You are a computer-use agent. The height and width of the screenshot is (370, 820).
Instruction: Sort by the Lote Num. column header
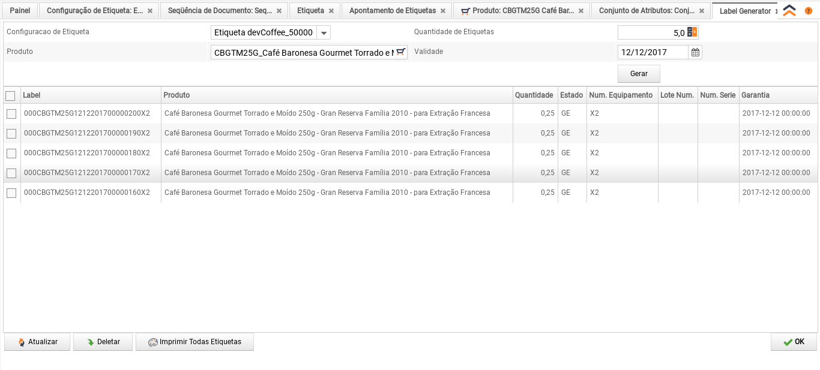click(678, 95)
